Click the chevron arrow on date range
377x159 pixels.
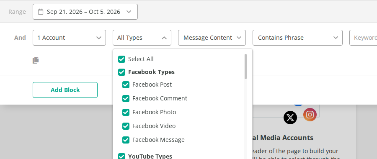(x=129, y=12)
